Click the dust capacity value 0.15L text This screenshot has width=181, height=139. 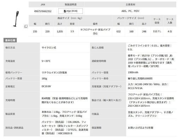click(x=150, y=48)
